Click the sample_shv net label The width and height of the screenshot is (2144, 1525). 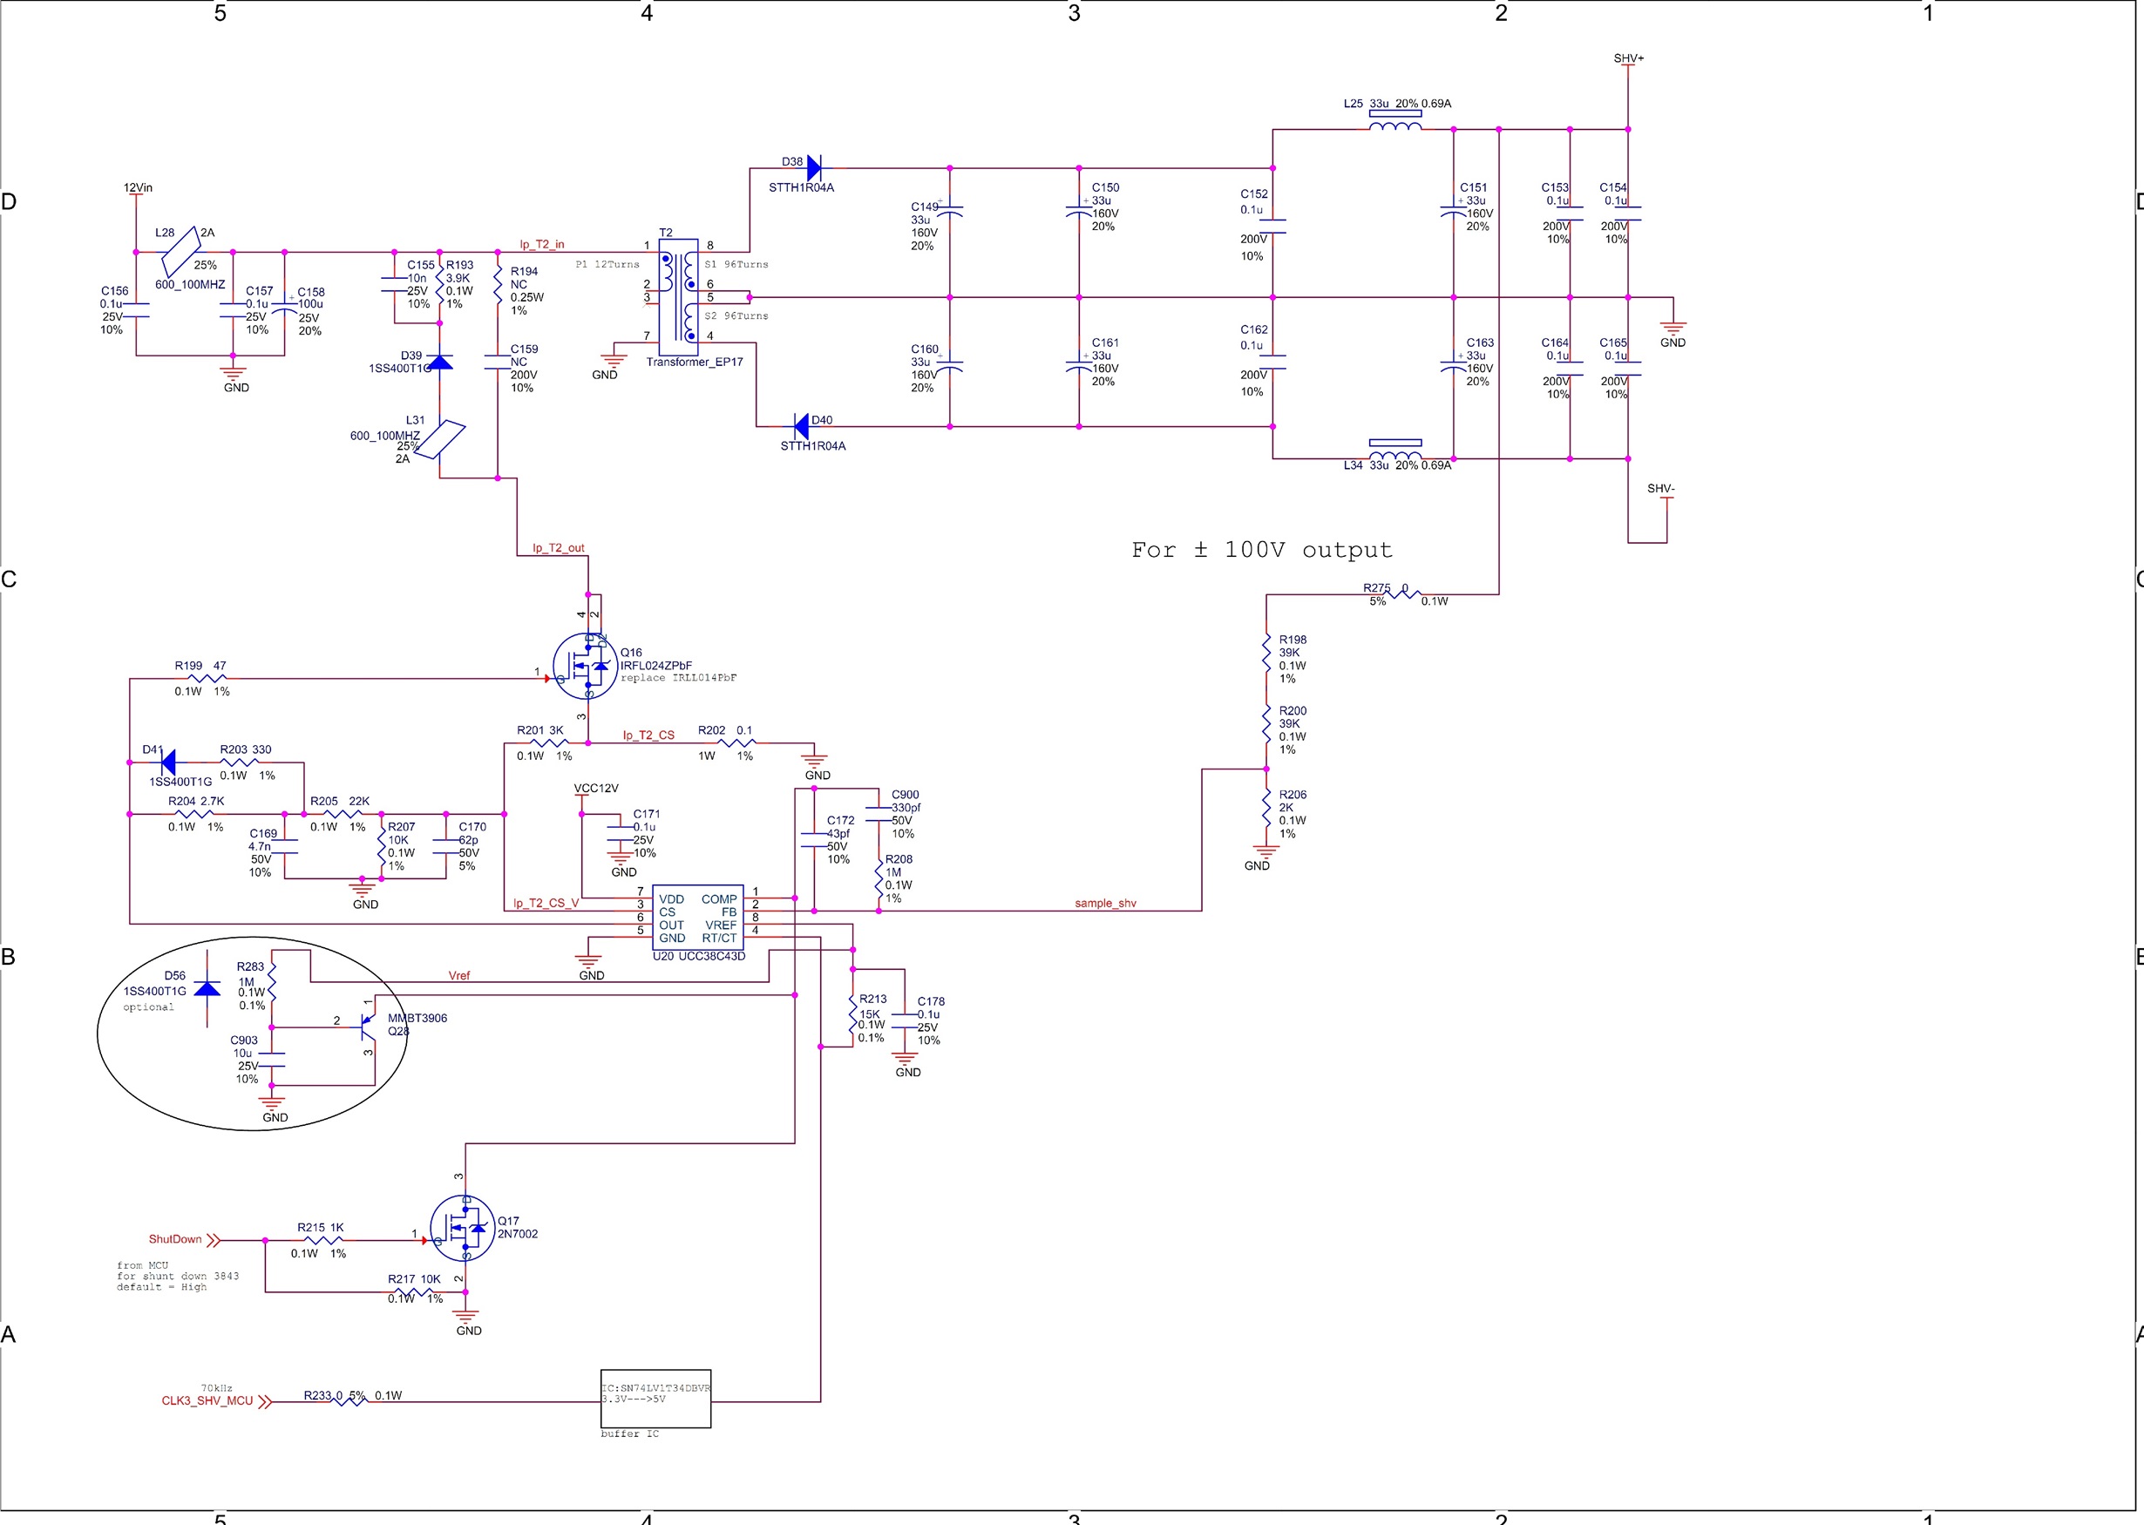[1104, 903]
